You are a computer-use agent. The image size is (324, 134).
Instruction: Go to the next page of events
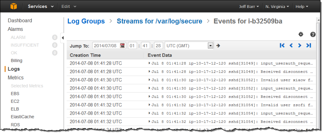pos(300,46)
